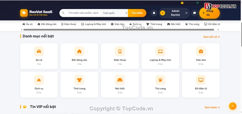Expand the Admin RaoVat account menu

pyautogui.click(x=174, y=13)
